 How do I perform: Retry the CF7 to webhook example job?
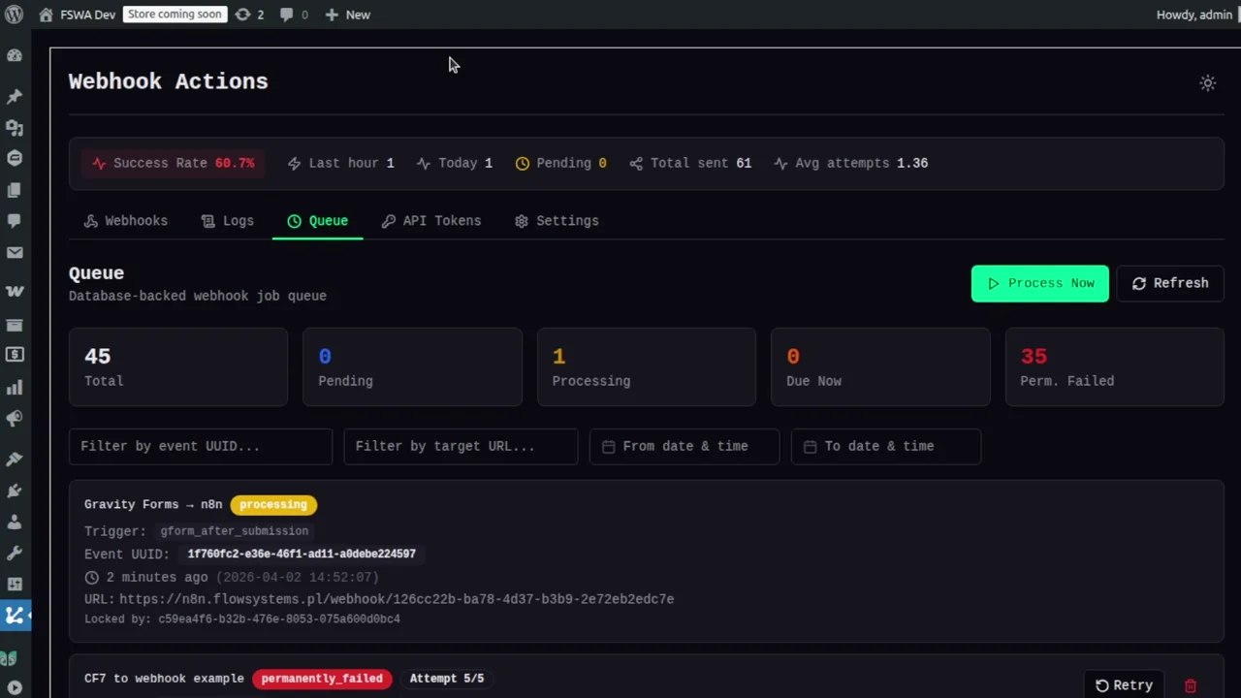click(1124, 685)
